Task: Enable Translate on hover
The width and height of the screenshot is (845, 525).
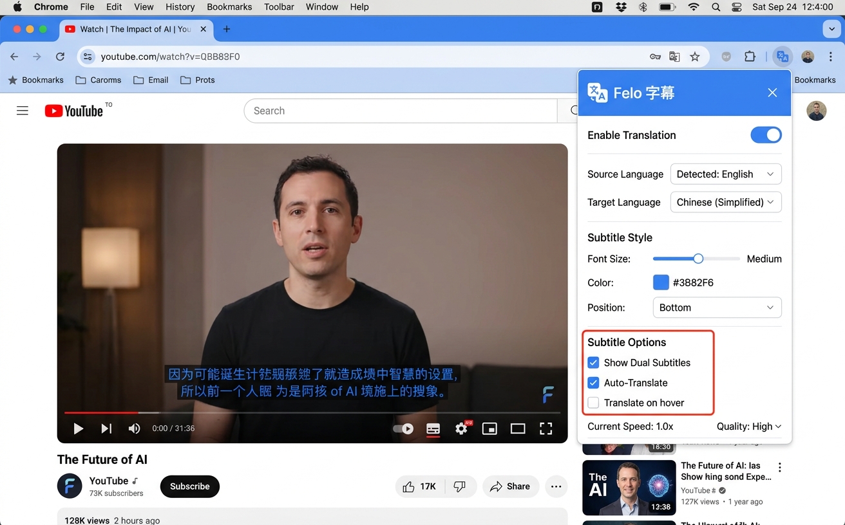Action: click(x=593, y=403)
